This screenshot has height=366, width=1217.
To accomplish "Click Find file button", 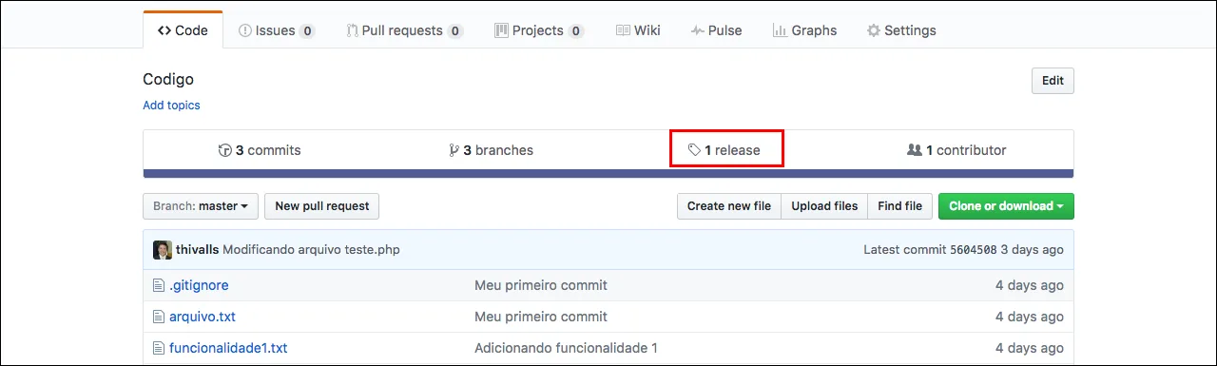I will tap(899, 206).
